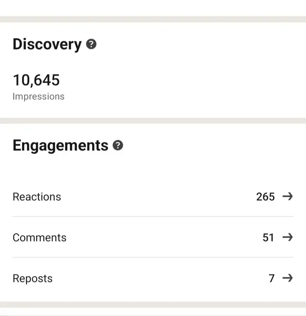Click the gray bar below the Reposts row
This screenshot has height=316, width=306.
[153, 305]
